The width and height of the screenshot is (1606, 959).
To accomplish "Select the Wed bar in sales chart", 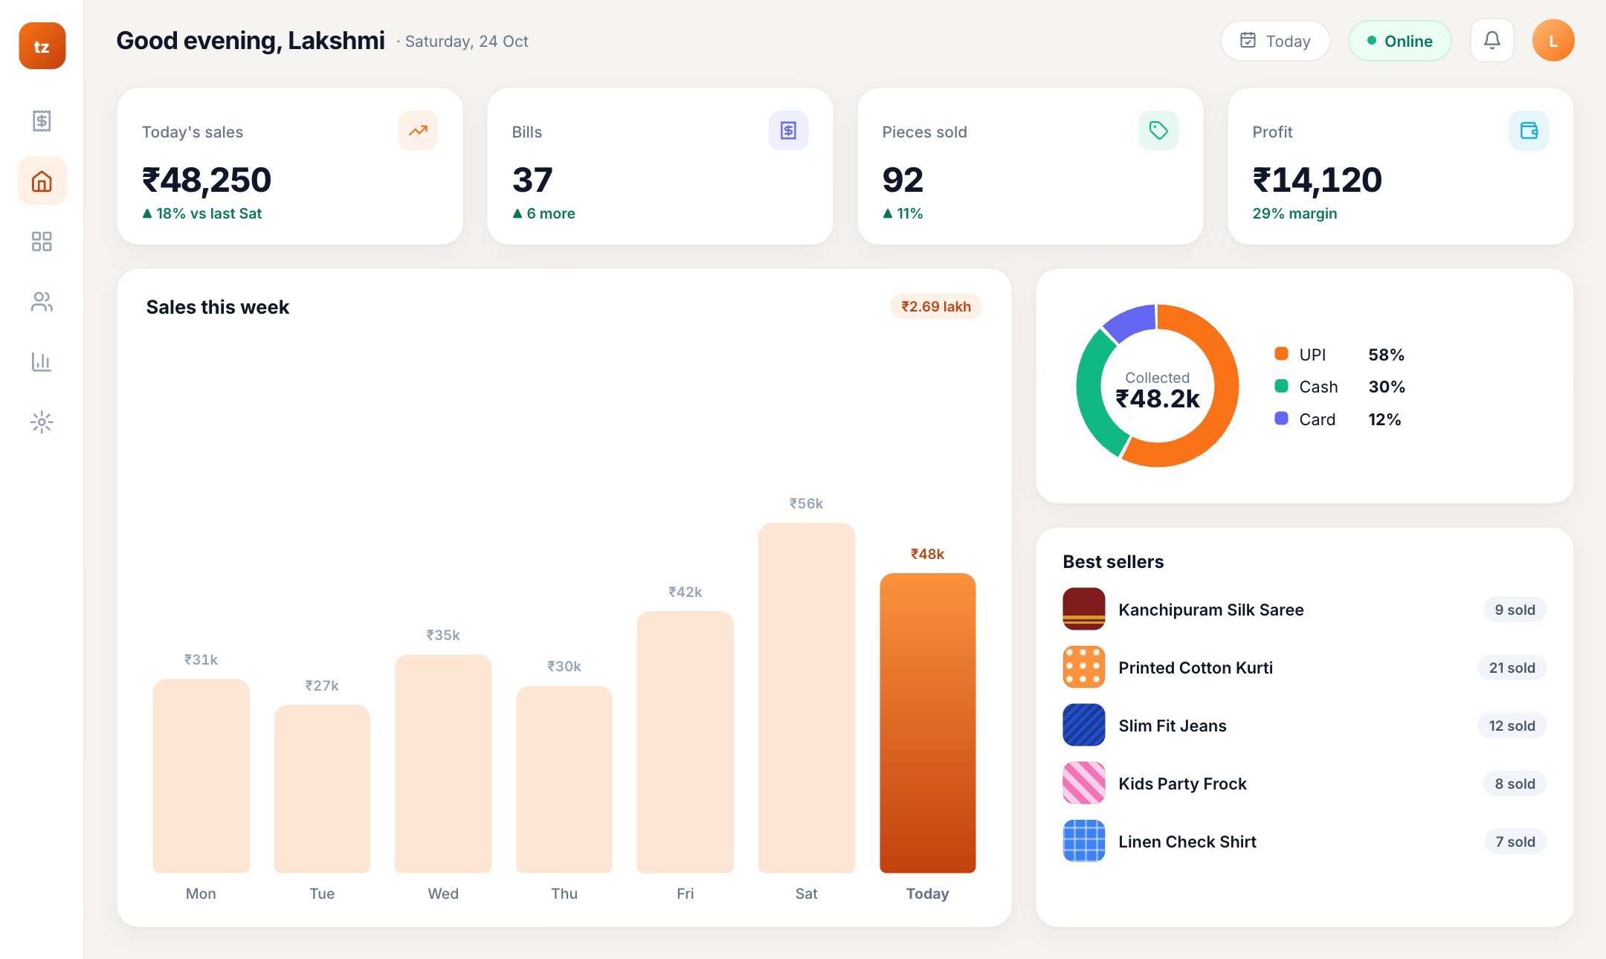I will click(443, 763).
